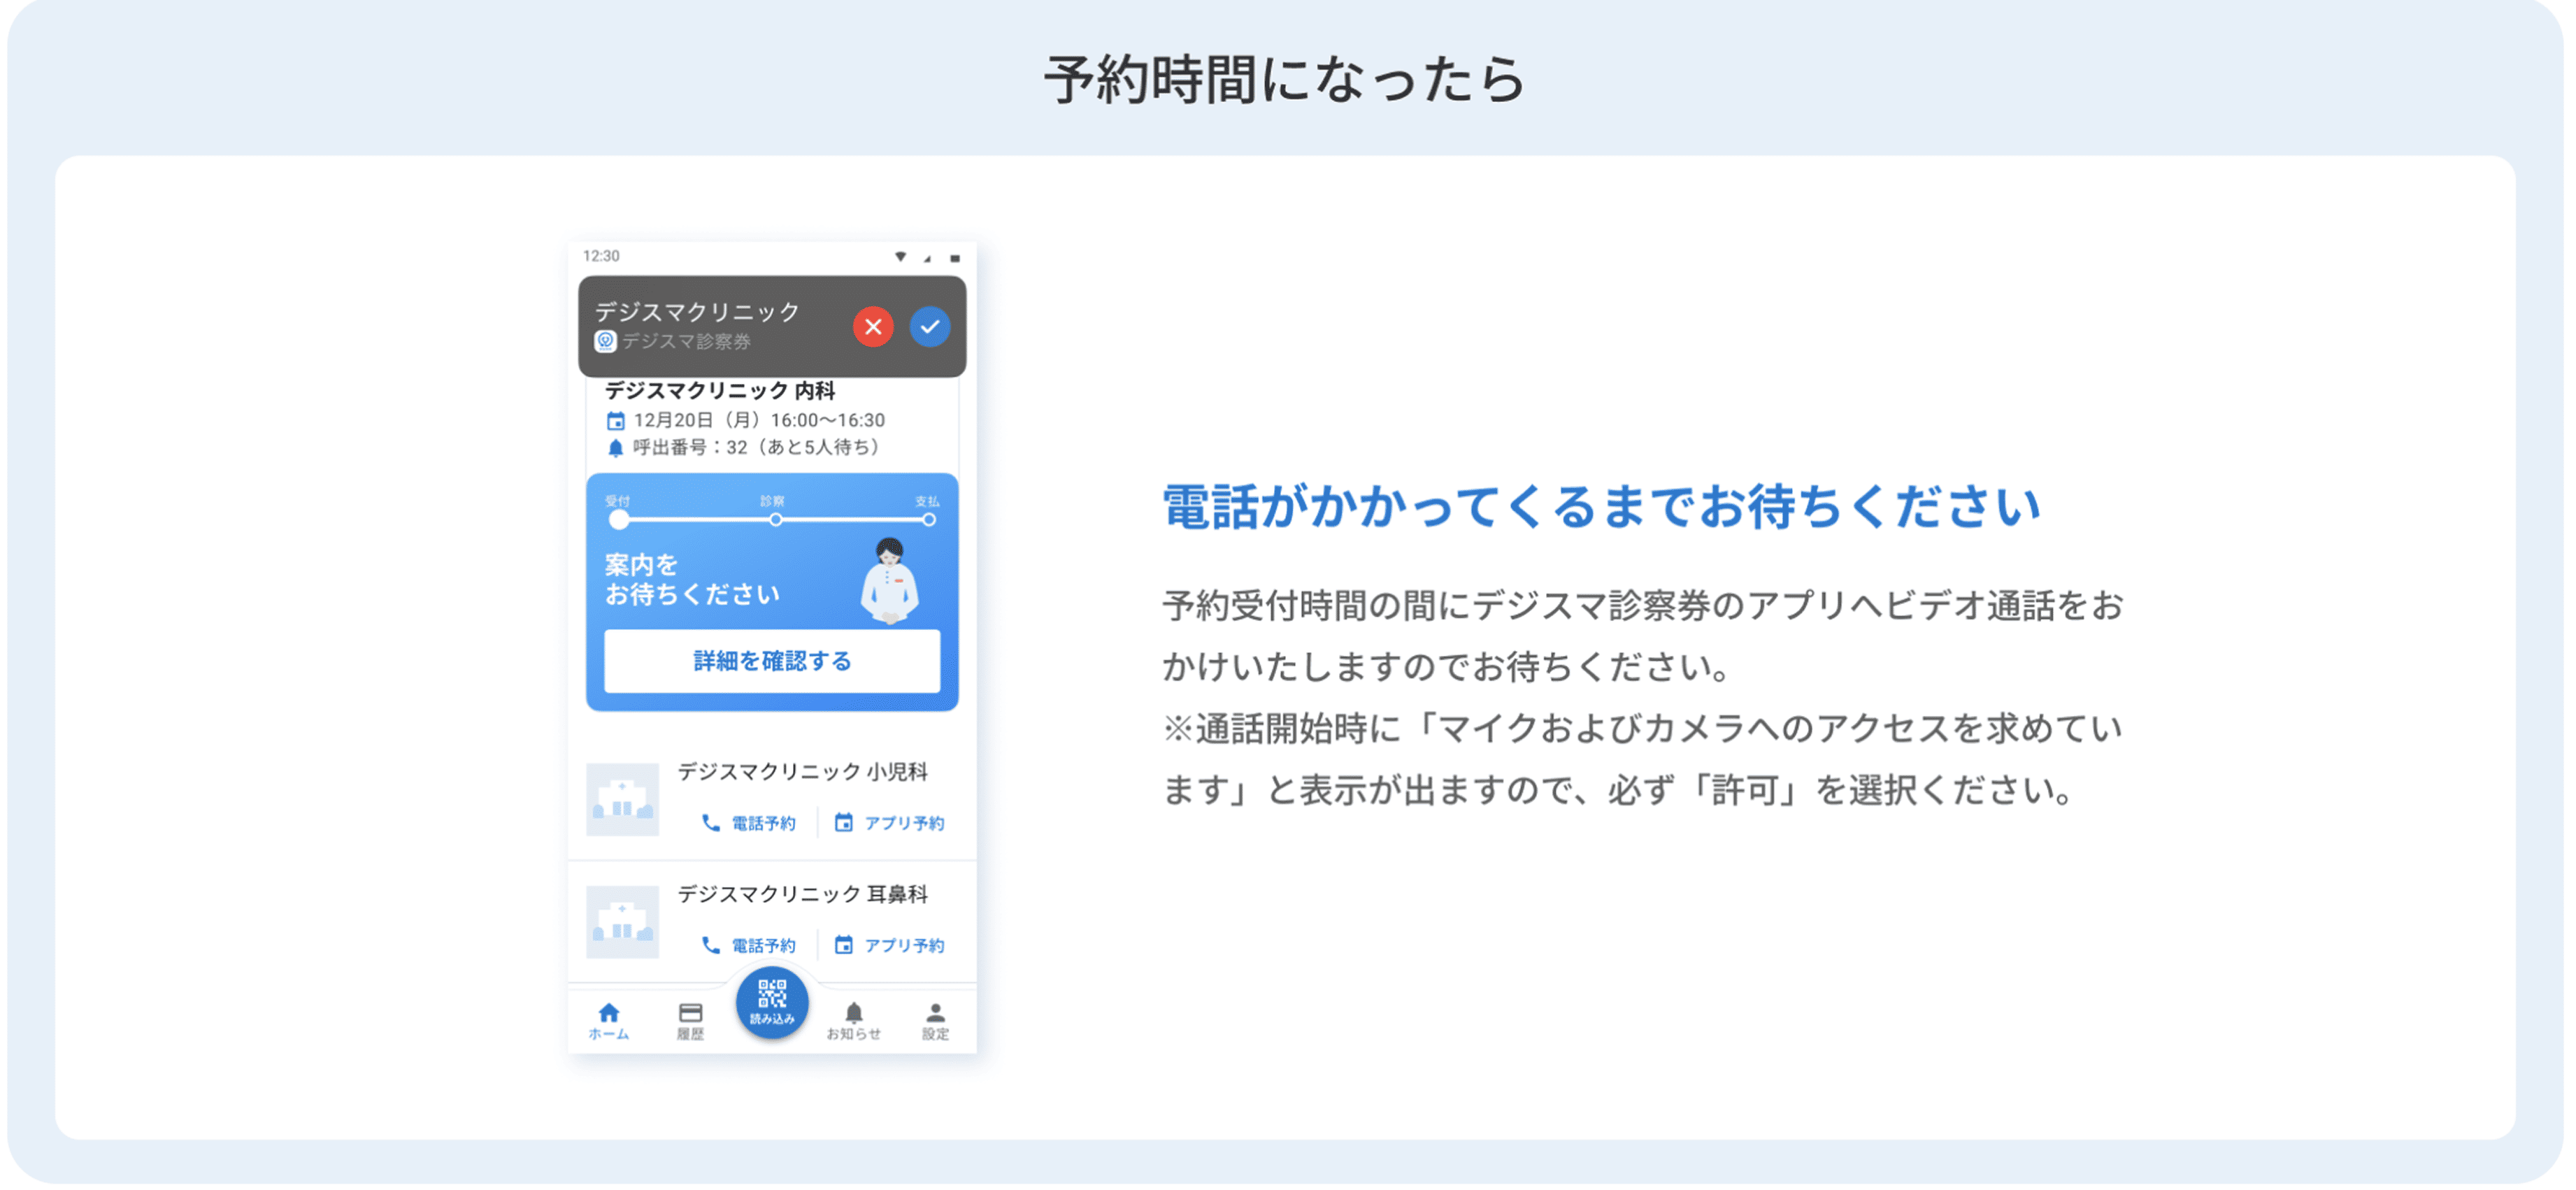Click the 支払 progress step marker
This screenshot has width=2576, height=1190.
929,520
